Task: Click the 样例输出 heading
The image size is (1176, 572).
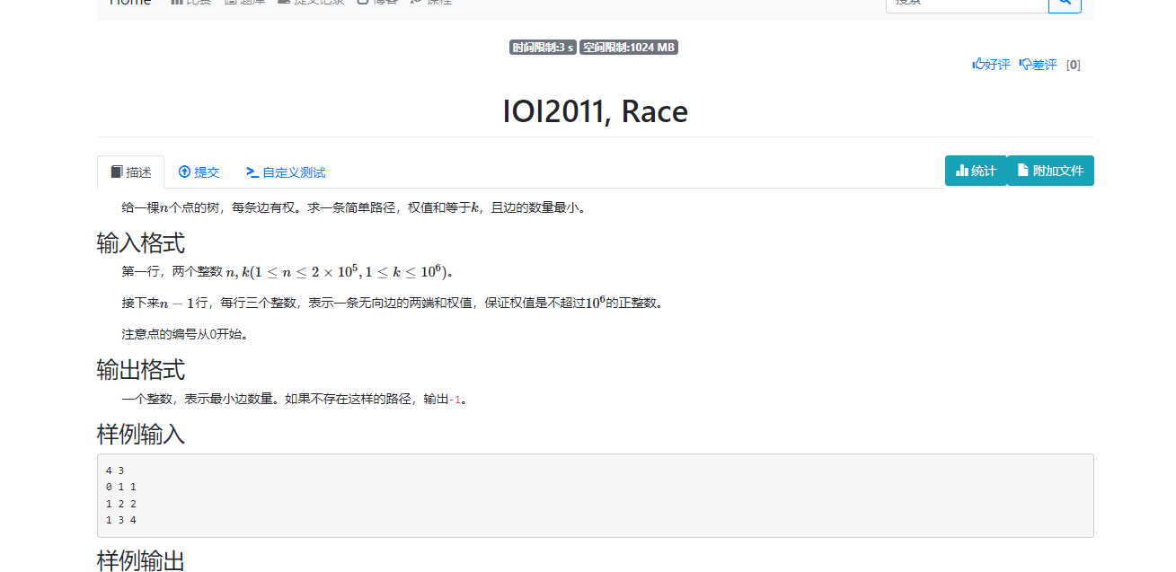Action: [x=141, y=561]
